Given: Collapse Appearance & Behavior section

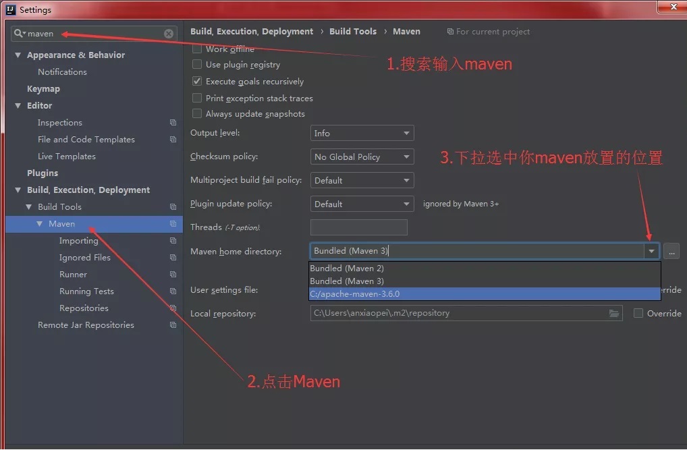Looking at the screenshot, I should [18, 55].
